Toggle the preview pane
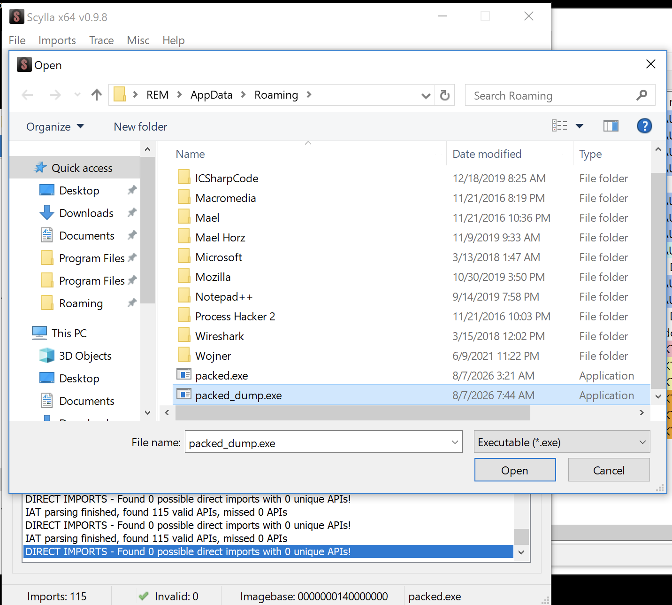The width and height of the screenshot is (672, 605). tap(611, 125)
